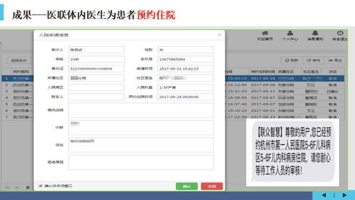355x200 pixels.
Task: Close the 入院申请信息 dialog with X
Action: pyautogui.click(x=219, y=35)
